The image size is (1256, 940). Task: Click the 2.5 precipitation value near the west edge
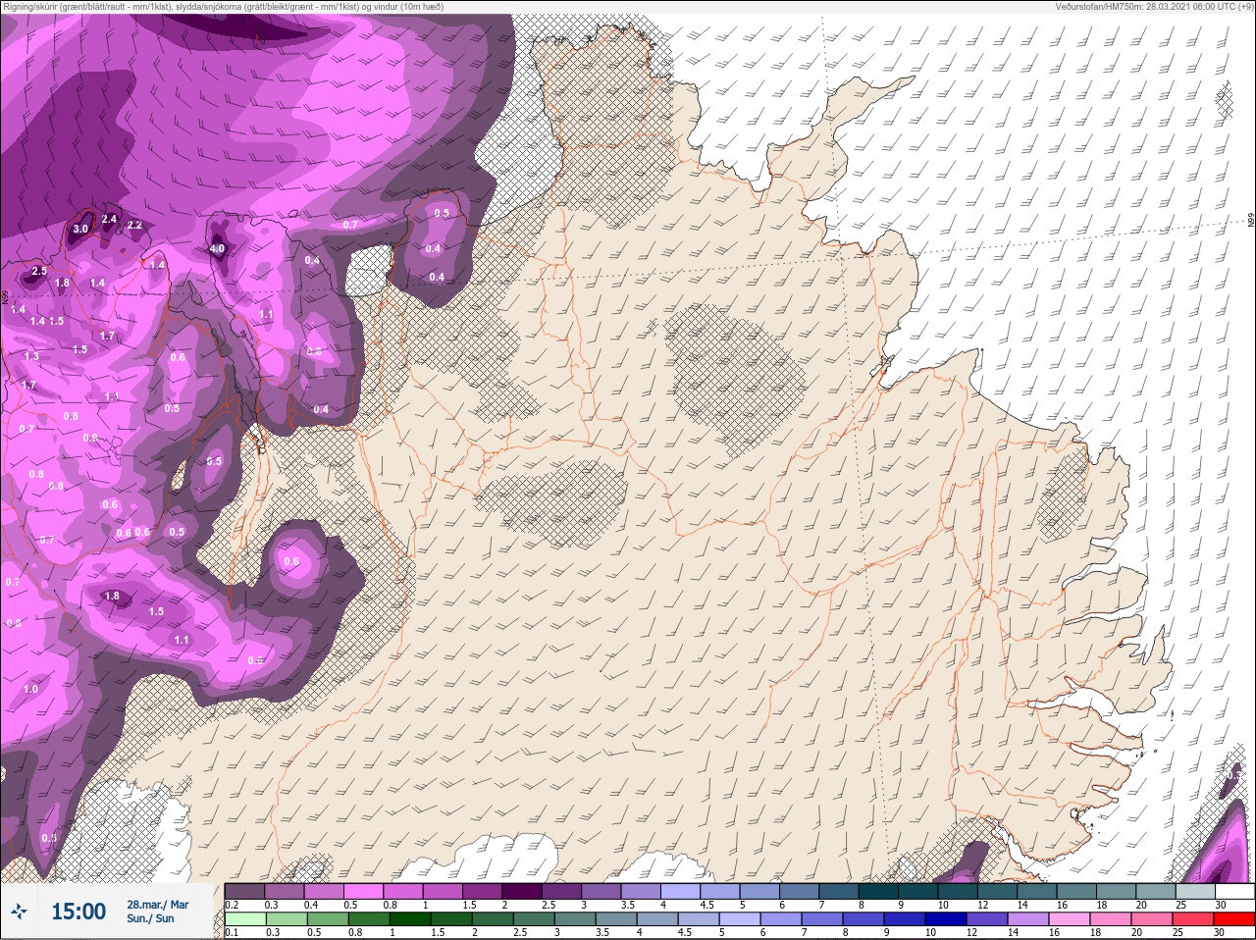tap(39, 271)
